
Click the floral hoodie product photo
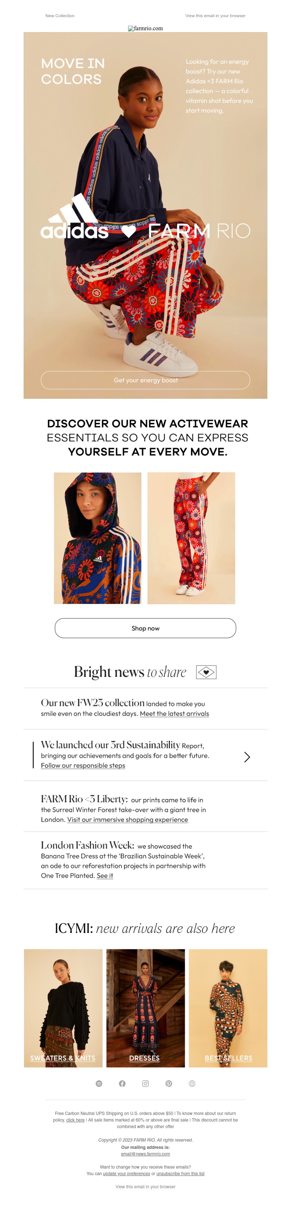[97, 538]
